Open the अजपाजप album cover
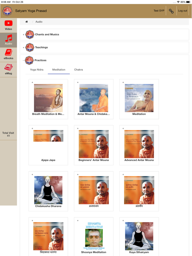Viewport: 192px width, 256px height. [94, 190]
